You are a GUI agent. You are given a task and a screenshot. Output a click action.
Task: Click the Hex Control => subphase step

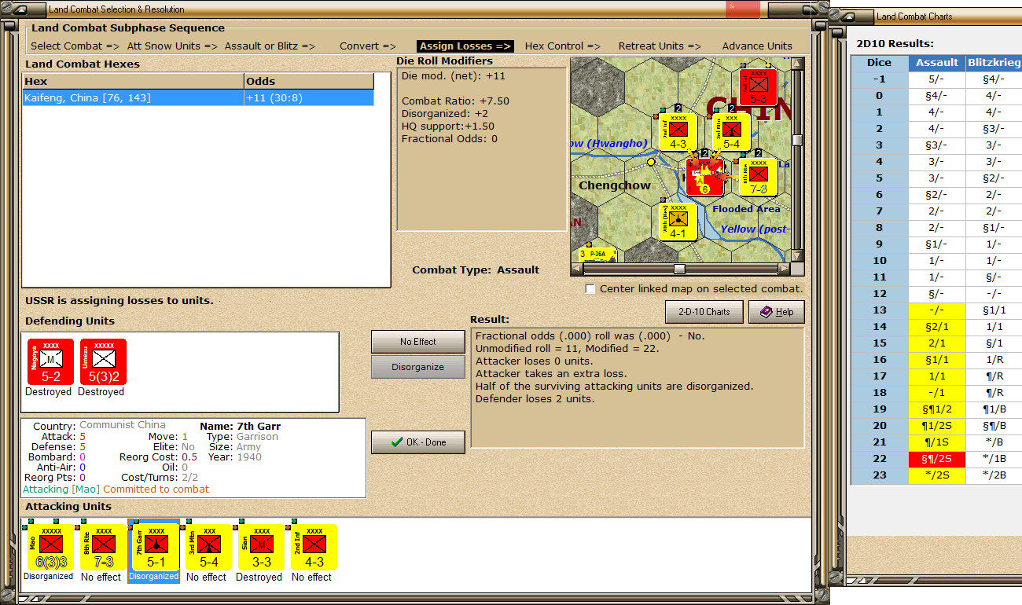(x=564, y=46)
